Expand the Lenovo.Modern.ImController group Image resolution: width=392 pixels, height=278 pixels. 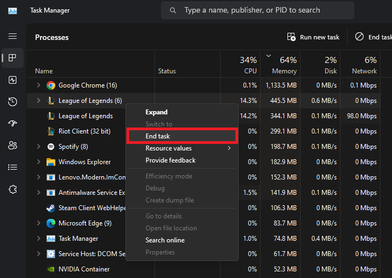pyautogui.click(x=38, y=177)
